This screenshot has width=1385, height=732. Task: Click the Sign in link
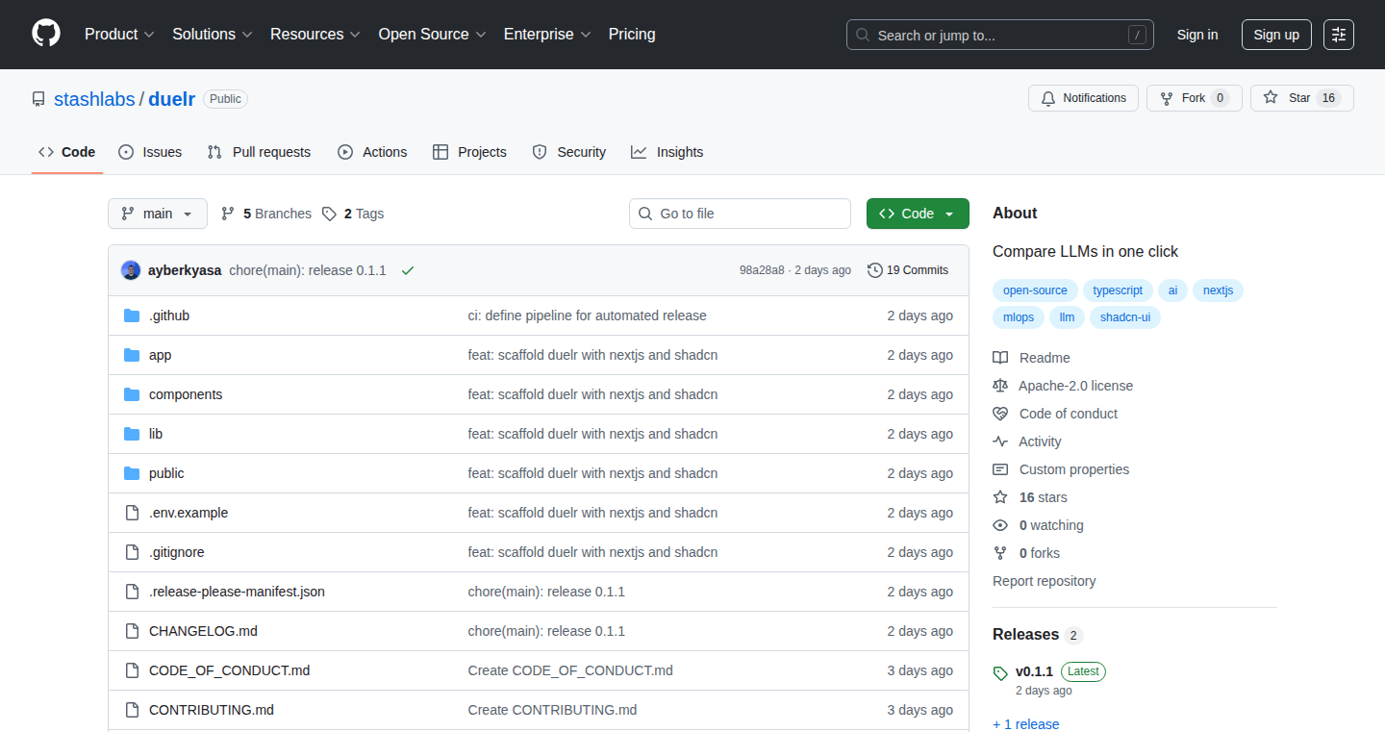pyautogui.click(x=1197, y=35)
